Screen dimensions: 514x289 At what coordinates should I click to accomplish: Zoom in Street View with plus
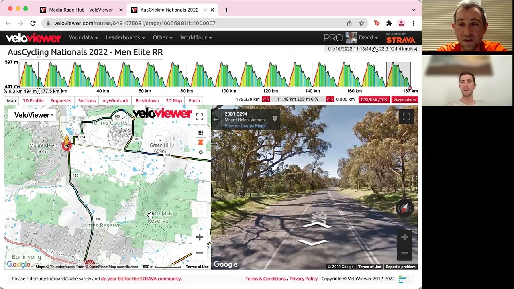point(404,238)
